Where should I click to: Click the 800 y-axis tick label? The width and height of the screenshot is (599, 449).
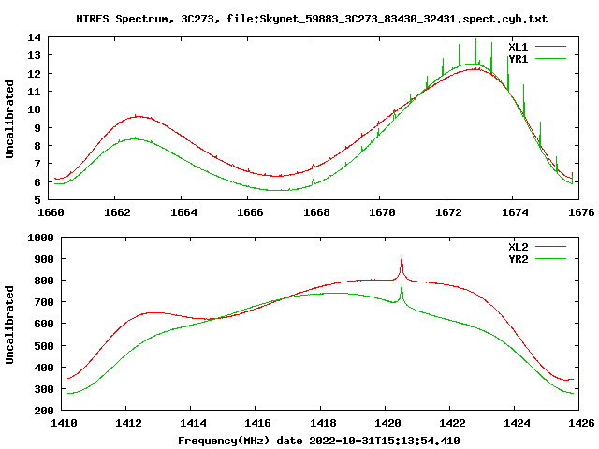44,281
